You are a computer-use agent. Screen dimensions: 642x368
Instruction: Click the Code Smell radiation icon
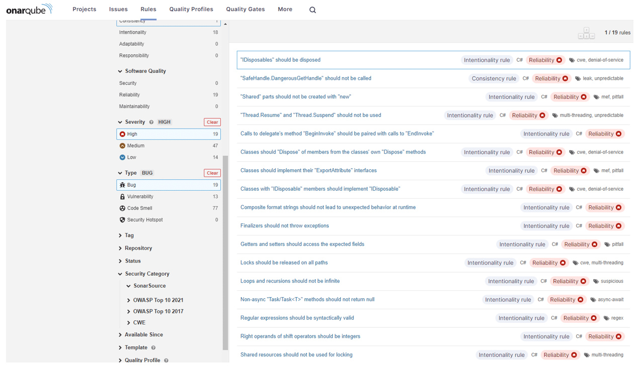click(122, 208)
